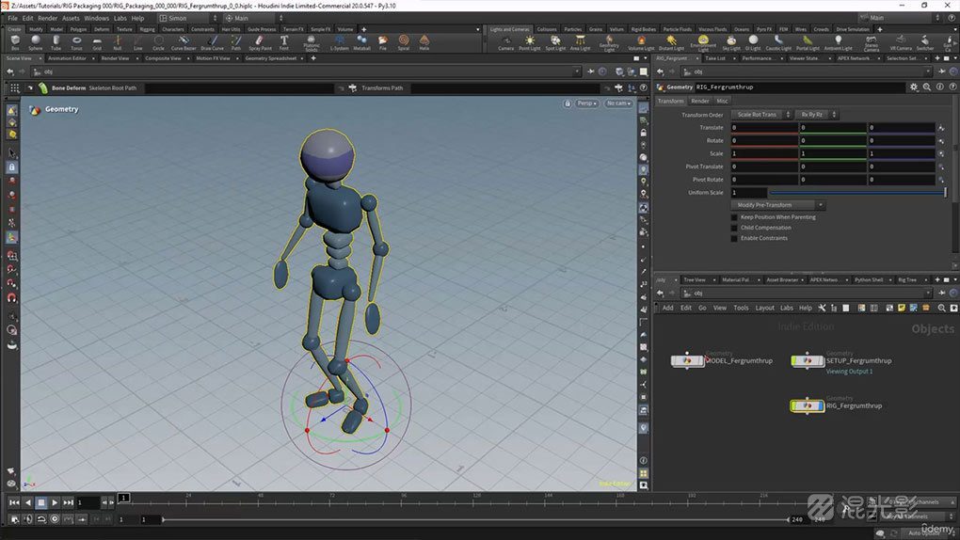Add an Environment Light from the shelf
Viewport: 960px width, 540px height.
(703, 42)
